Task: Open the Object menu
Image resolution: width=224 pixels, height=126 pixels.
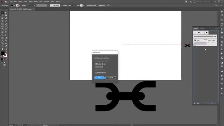Action: [x=20, y=1]
